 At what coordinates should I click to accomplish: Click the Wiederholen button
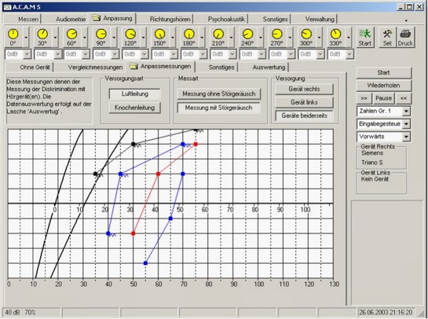tap(383, 86)
